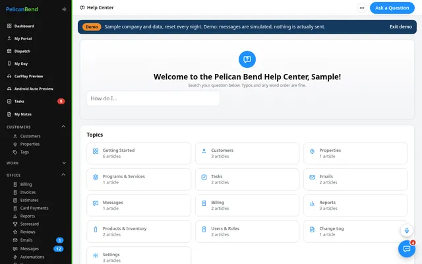Click the Customers topic person icon
This screenshot has width=422, height=264.
coord(204,151)
